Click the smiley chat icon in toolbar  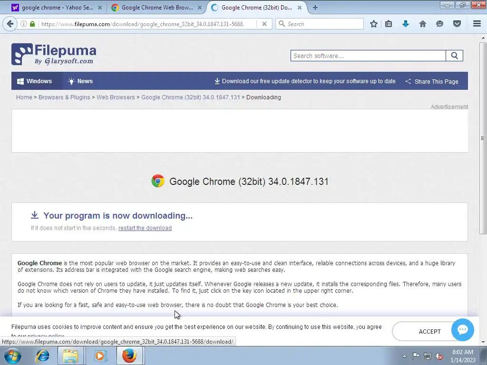(439, 24)
